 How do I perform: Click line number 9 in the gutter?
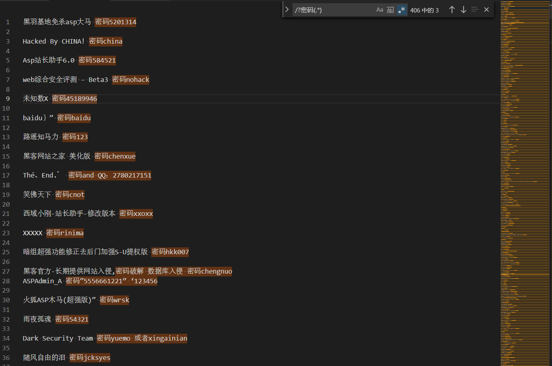coord(8,99)
